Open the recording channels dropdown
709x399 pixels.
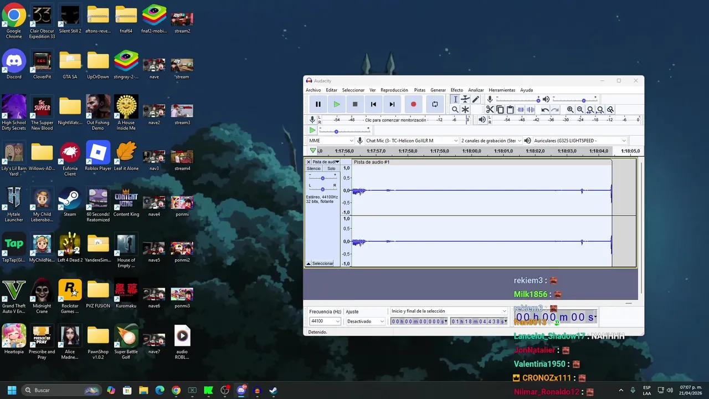(491, 141)
